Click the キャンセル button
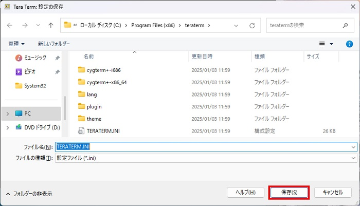 [333, 193]
